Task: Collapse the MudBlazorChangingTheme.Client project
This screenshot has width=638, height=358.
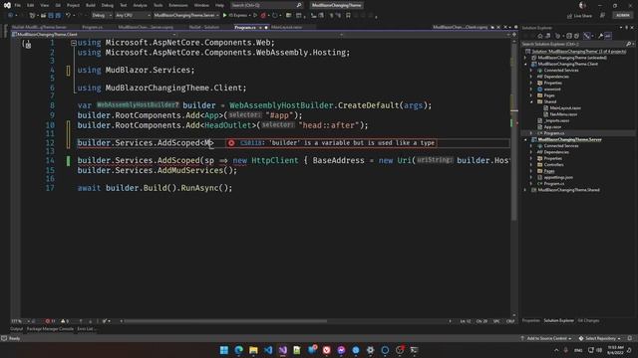Action: tap(525, 64)
